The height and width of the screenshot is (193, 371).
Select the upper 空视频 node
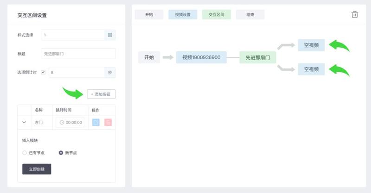[x=311, y=45]
